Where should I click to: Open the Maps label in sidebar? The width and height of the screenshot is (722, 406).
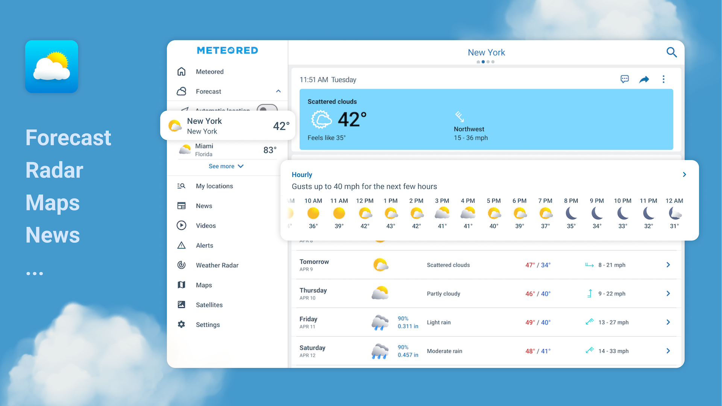pyautogui.click(x=204, y=285)
